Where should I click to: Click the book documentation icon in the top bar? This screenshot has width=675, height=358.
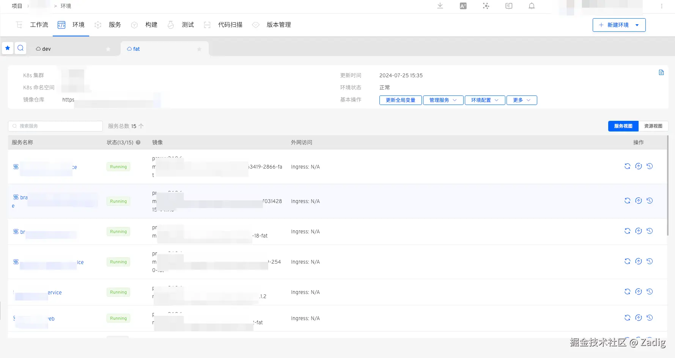(509, 6)
